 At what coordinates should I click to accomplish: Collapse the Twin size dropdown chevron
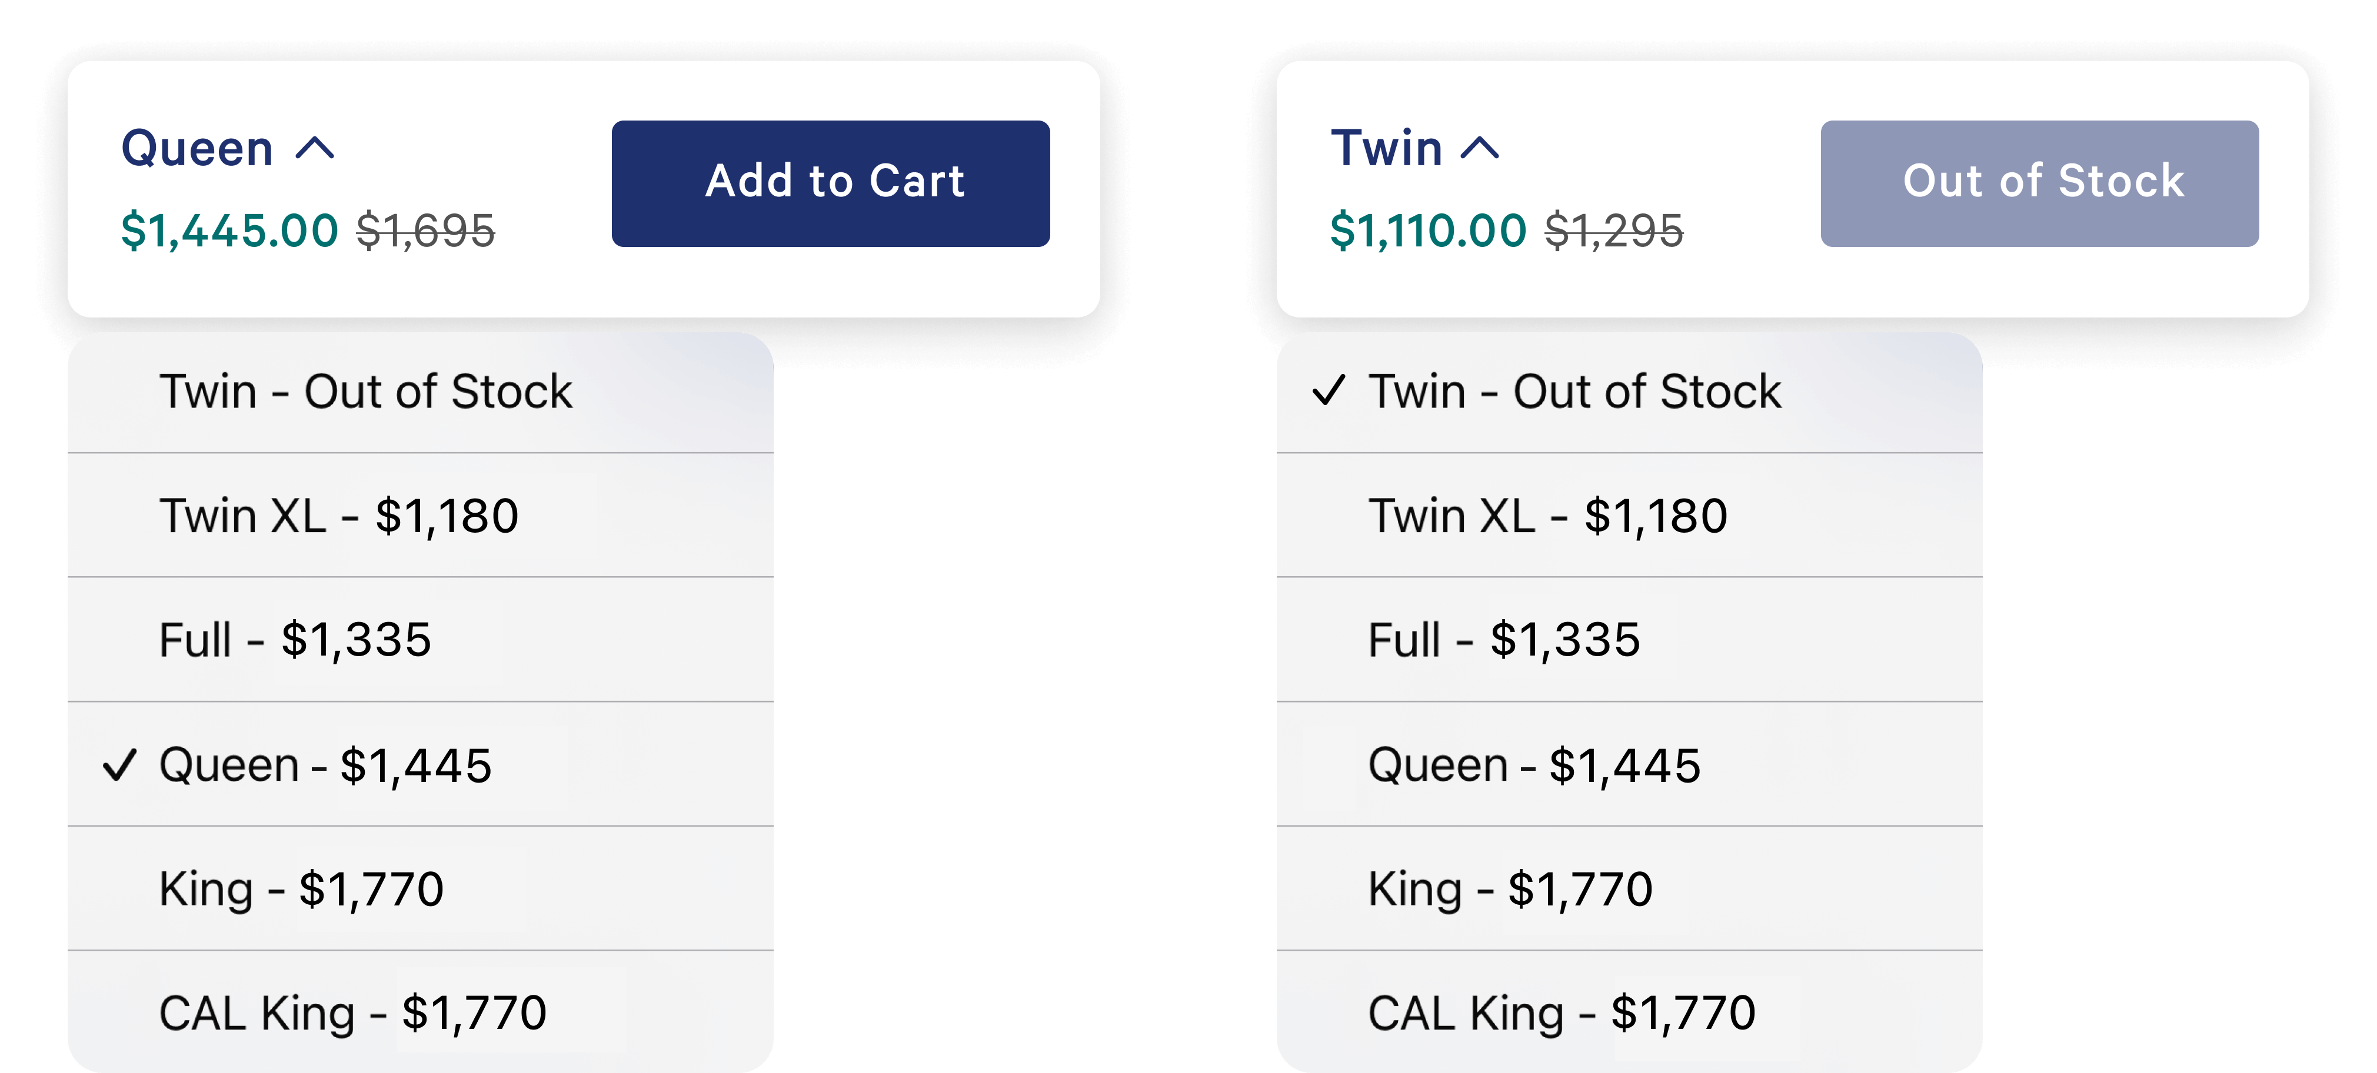(x=1480, y=148)
